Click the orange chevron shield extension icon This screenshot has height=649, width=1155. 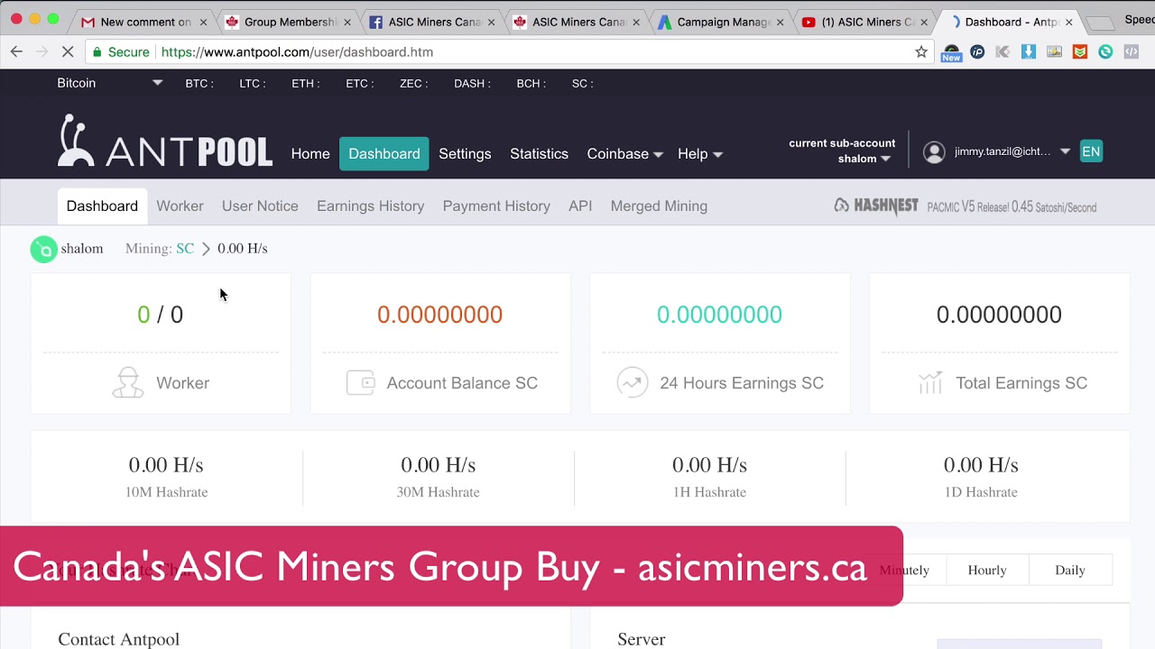[1080, 52]
